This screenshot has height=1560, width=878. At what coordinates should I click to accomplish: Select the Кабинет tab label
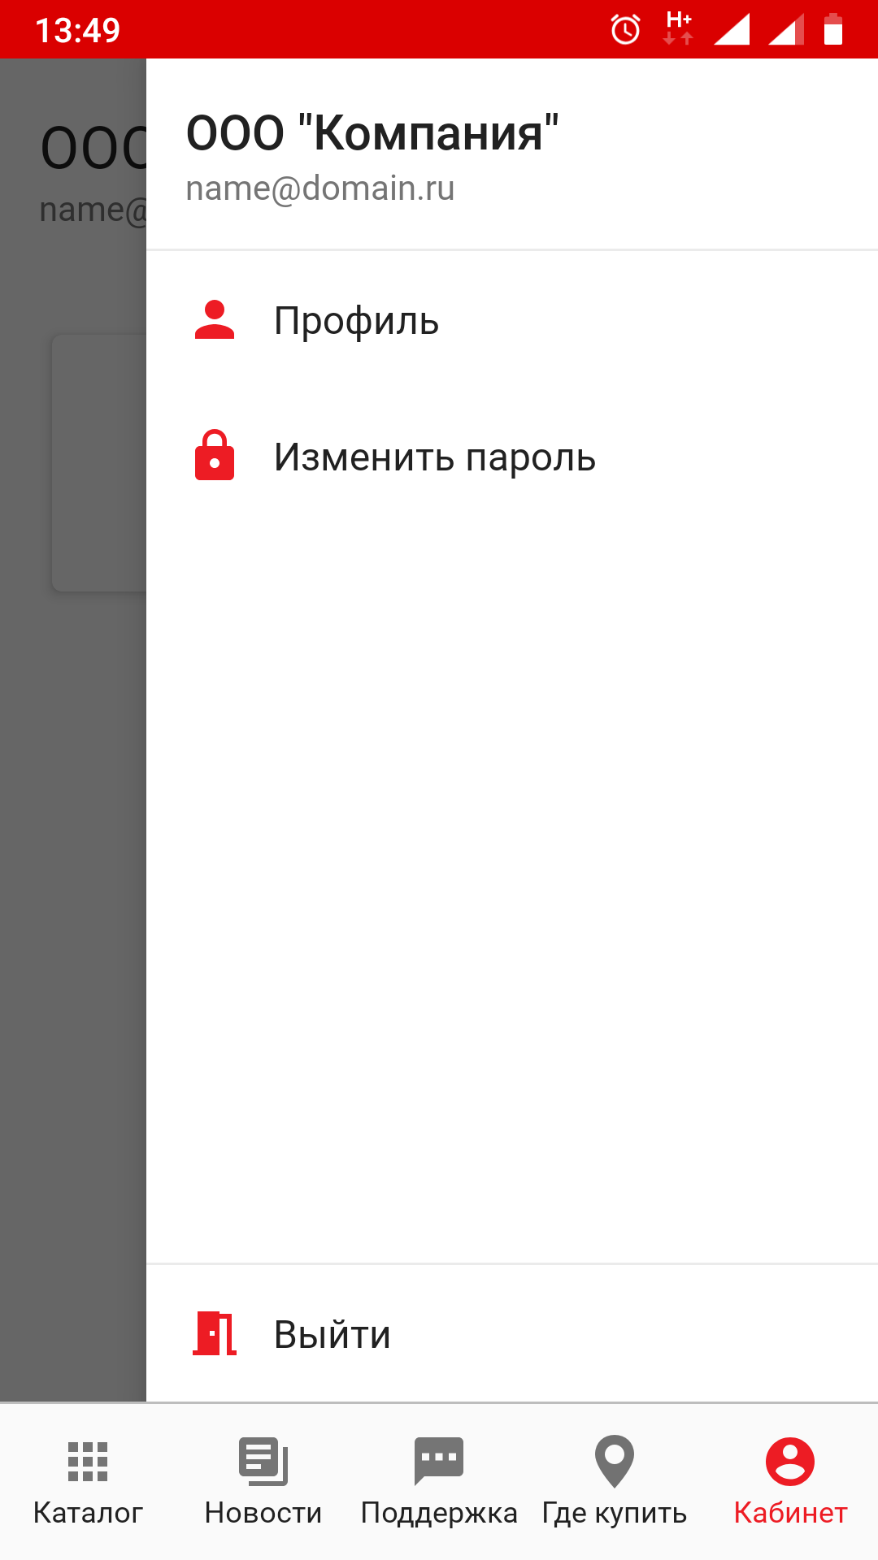pos(790,1513)
